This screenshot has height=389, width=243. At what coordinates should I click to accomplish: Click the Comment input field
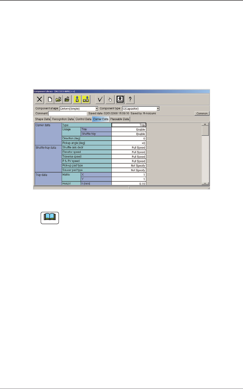tap(67, 114)
